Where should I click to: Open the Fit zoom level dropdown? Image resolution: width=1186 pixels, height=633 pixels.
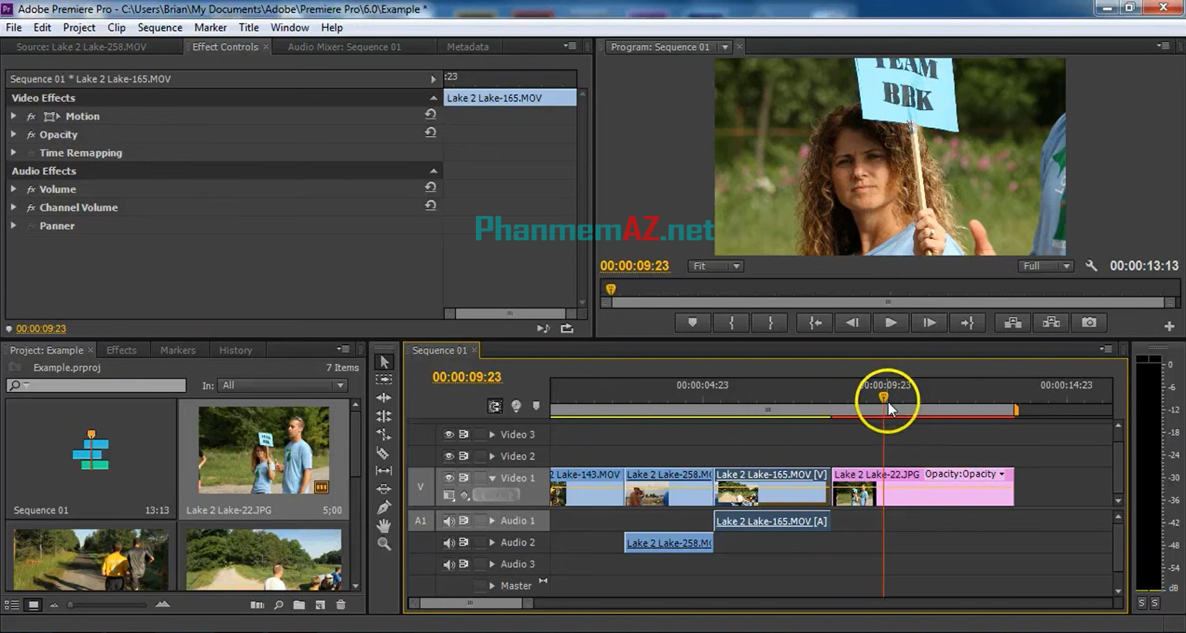[x=716, y=266]
